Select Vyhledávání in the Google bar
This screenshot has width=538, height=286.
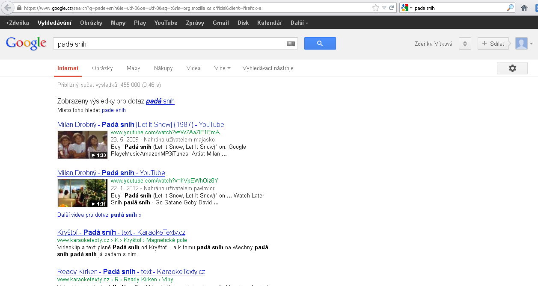54,23
